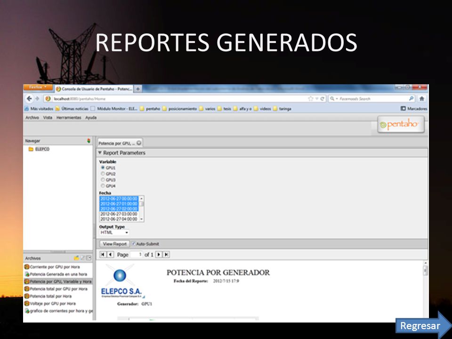Click the report page number field

(x=137, y=255)
